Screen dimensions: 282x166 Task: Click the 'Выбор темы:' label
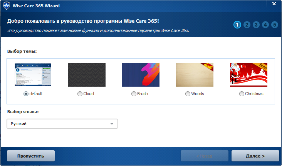tap(22, 51)
